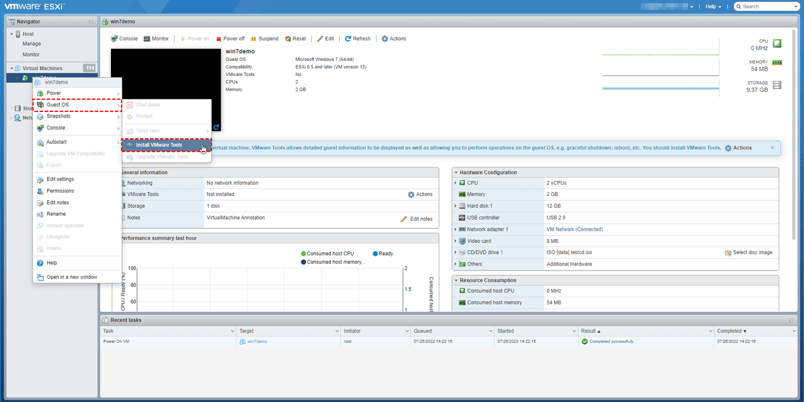Click the CPU chip usage icon
804x402 pixels.
click(x=777, y=43)
